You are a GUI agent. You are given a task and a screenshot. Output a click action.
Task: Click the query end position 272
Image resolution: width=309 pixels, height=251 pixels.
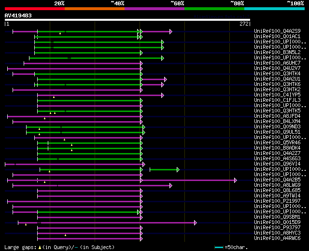pyautogui.click(x=244, y=24)
